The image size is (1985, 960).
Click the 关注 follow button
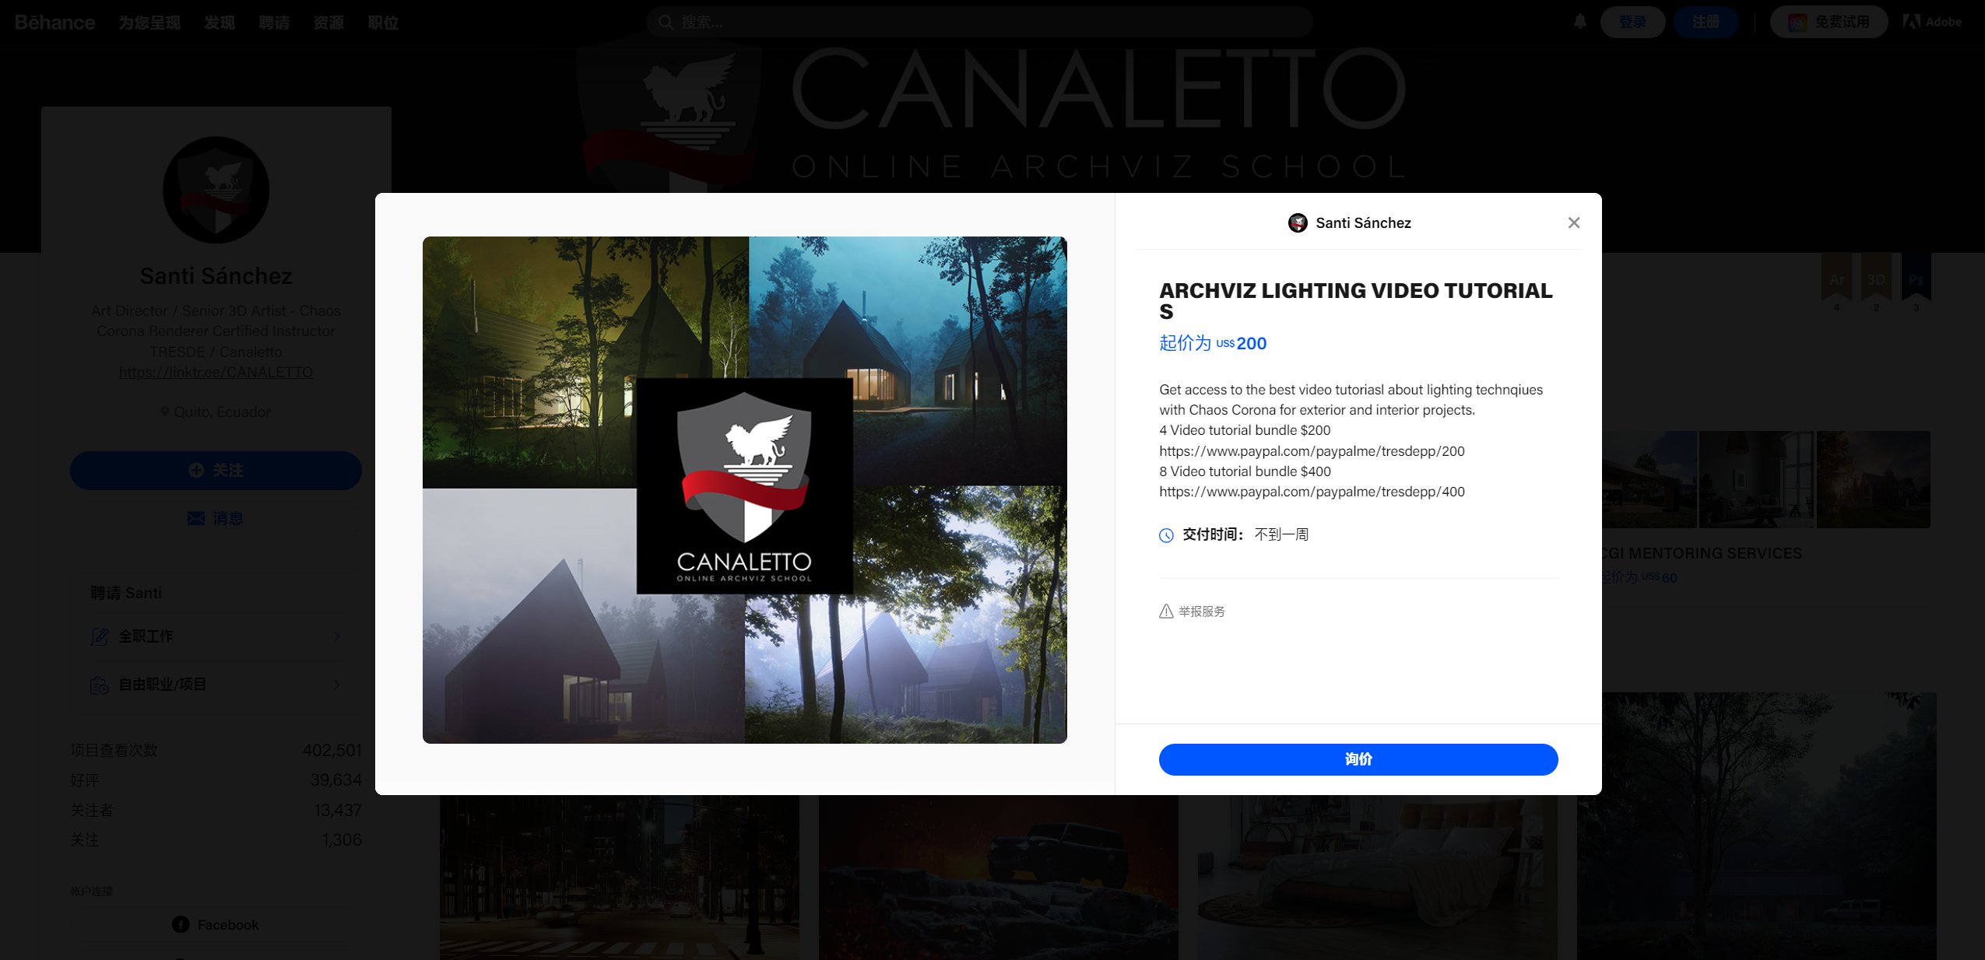point(216,471)
